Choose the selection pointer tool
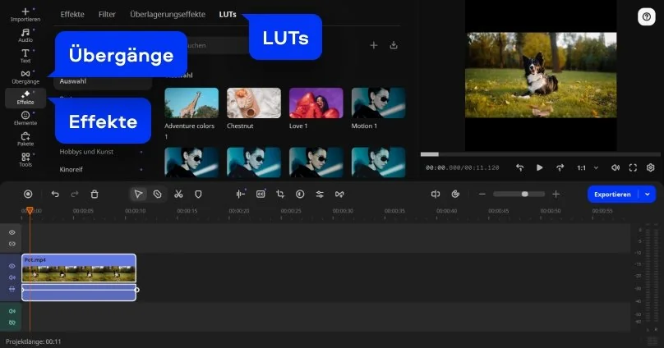Screen dimensions: 664x348 (x=138, y=194)
